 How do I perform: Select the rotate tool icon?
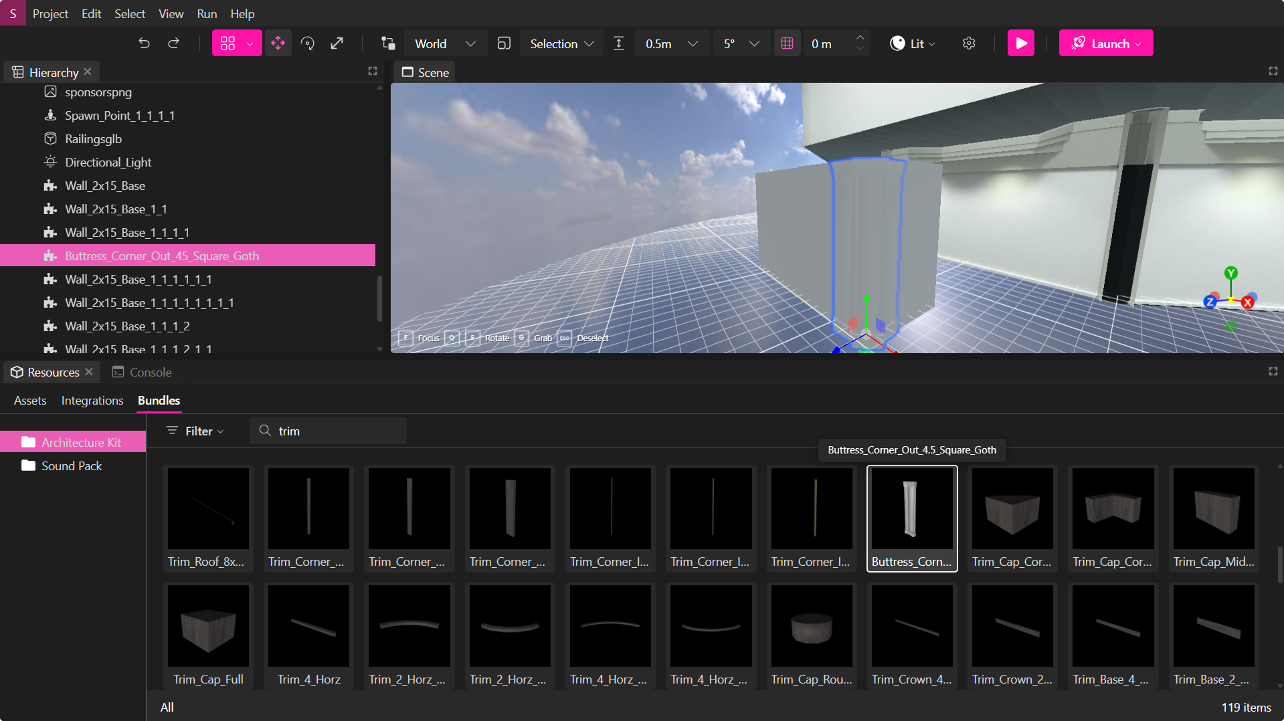click(308, 43)
